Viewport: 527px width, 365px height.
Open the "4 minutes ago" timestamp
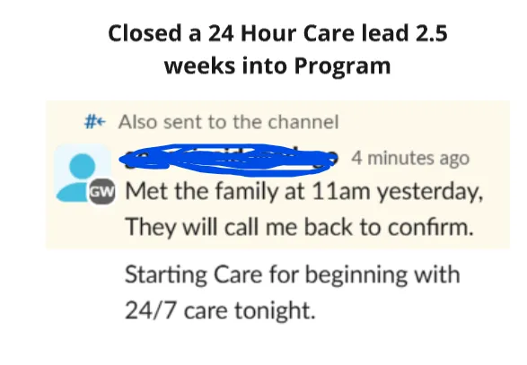click(x=410, y=158)
